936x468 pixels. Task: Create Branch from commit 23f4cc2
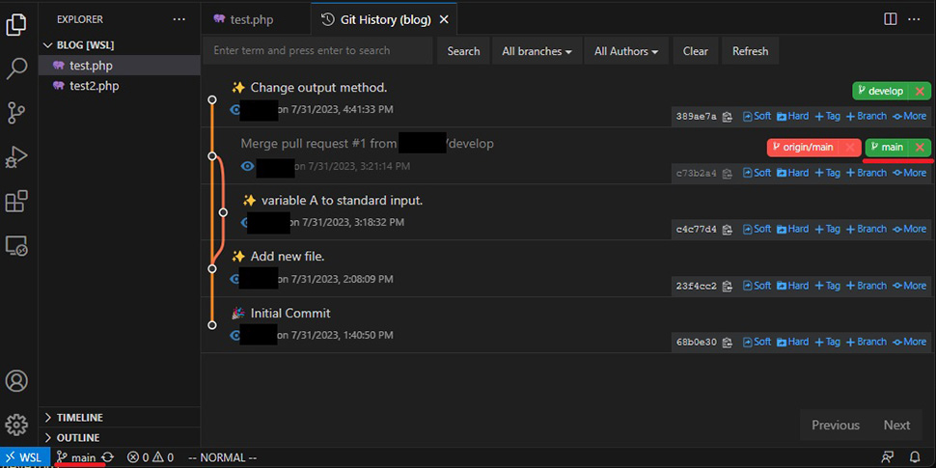(x=867, y=286)
